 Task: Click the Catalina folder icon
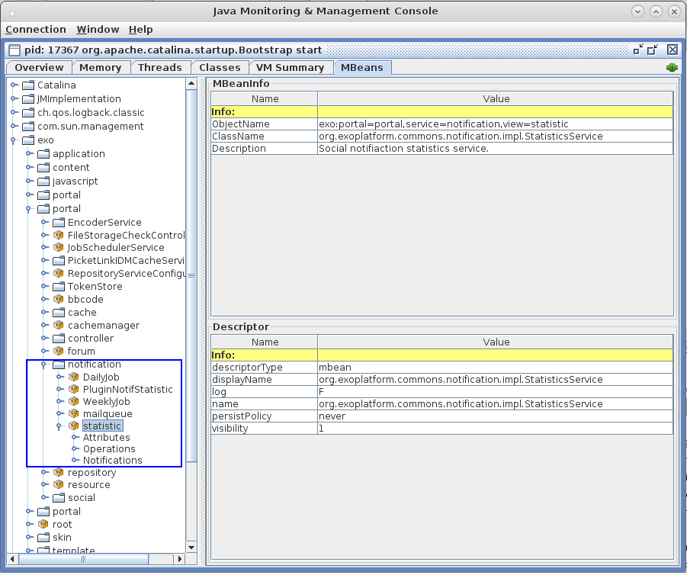[28, 85]
